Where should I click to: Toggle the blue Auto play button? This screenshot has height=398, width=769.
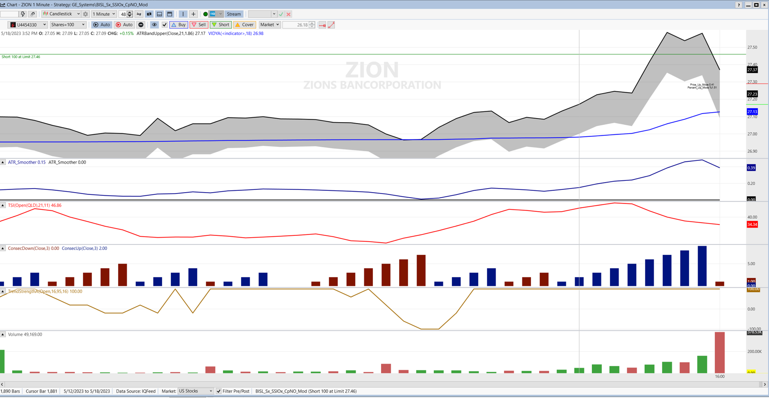[x=101, y=25]
